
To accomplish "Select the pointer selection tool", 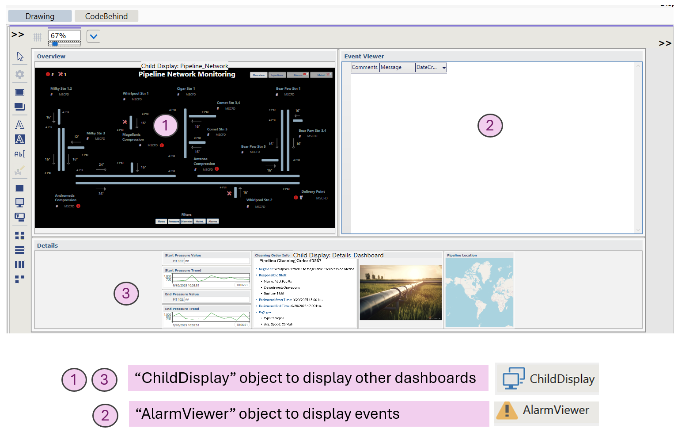I will (x=19, y=56).
